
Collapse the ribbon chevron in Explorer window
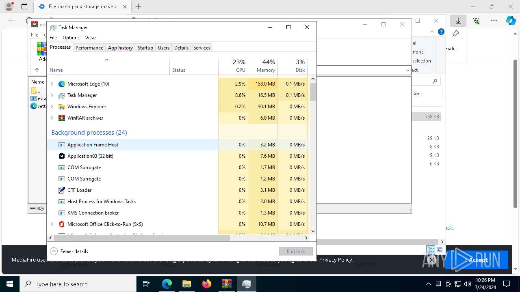click(432, 32)
